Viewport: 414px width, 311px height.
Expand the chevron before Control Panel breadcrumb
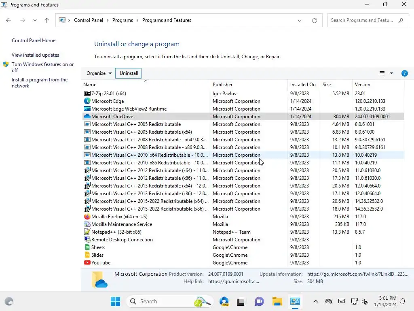(x=69, y=20)
